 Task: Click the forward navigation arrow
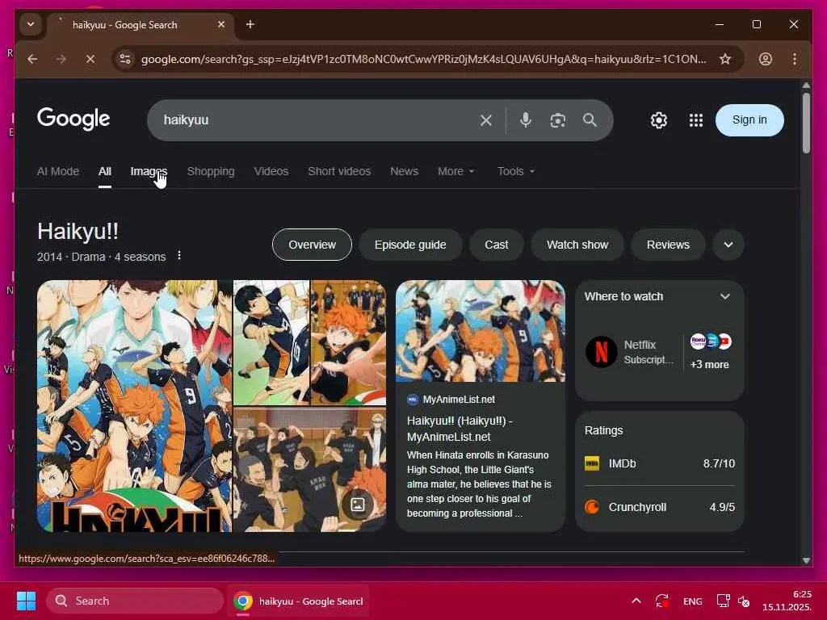(61, 59)
